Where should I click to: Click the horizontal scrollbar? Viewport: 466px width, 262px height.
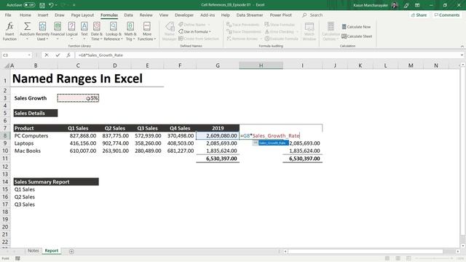(x=366, y=252)
